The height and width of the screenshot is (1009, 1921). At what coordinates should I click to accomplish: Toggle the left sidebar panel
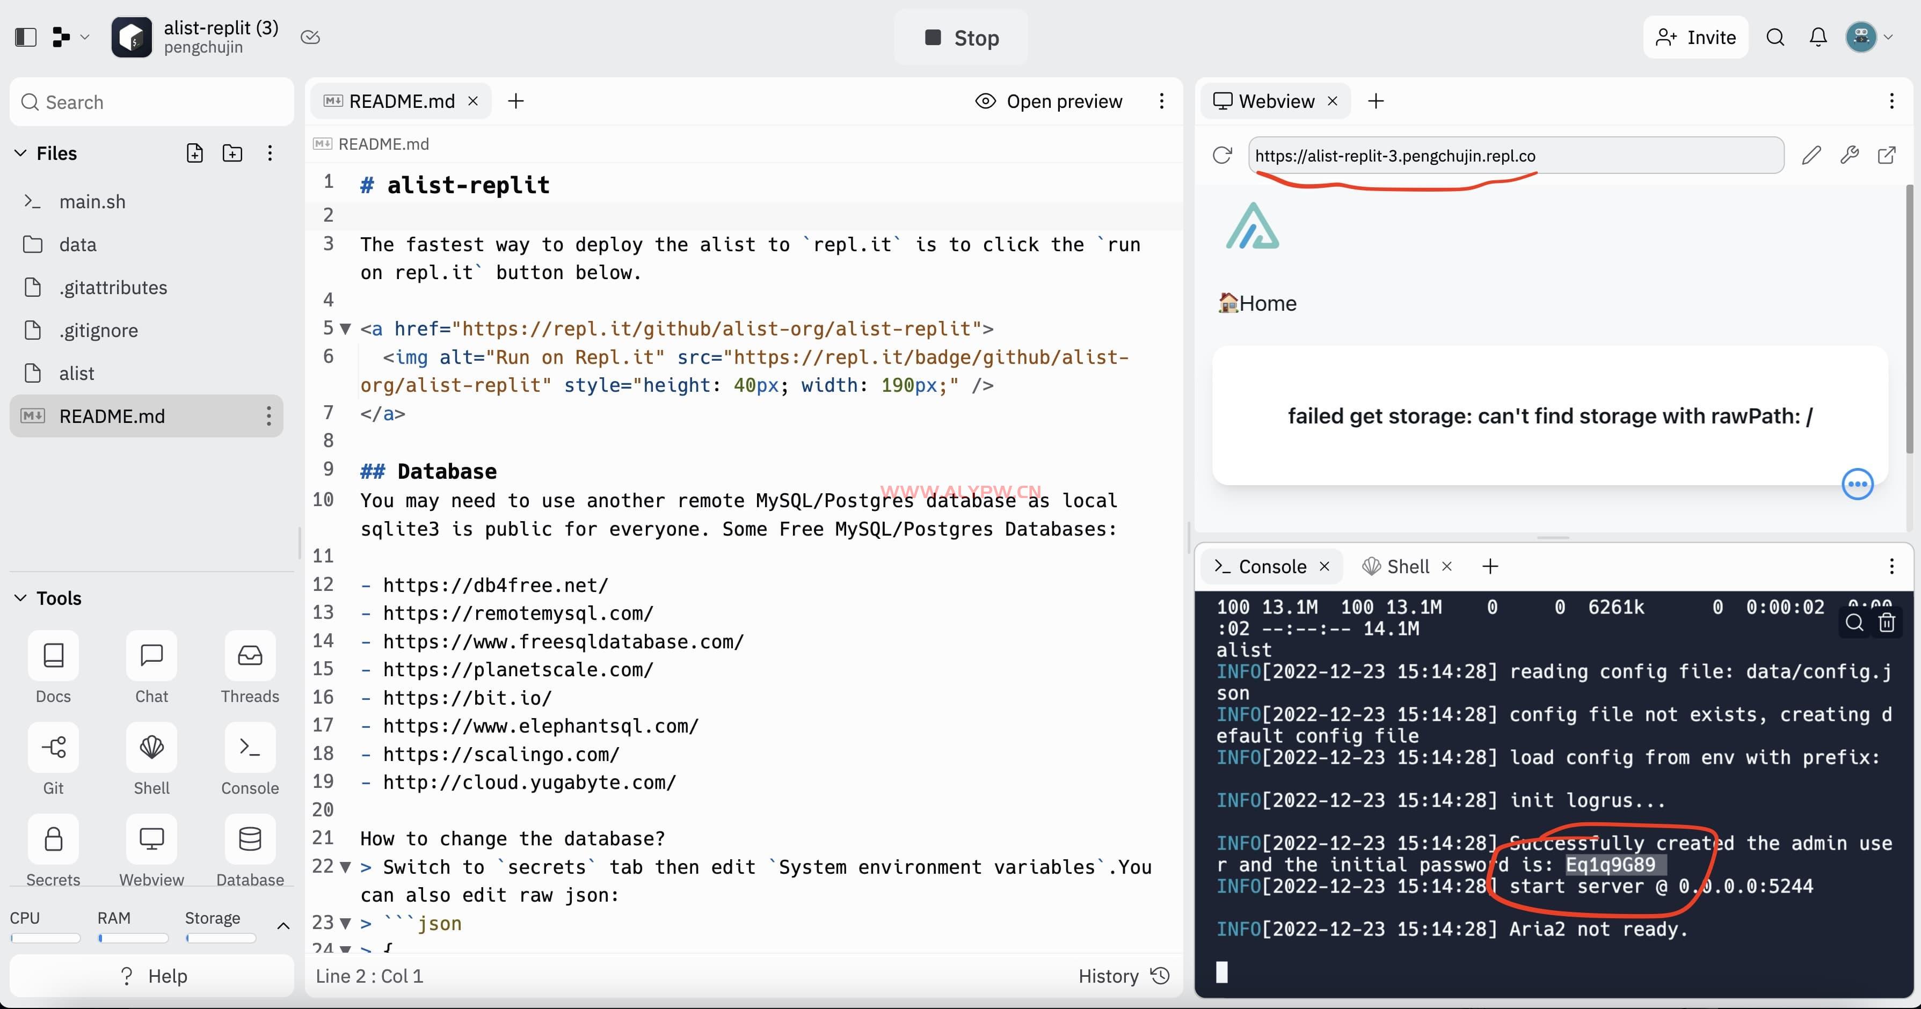coord(25,37)
